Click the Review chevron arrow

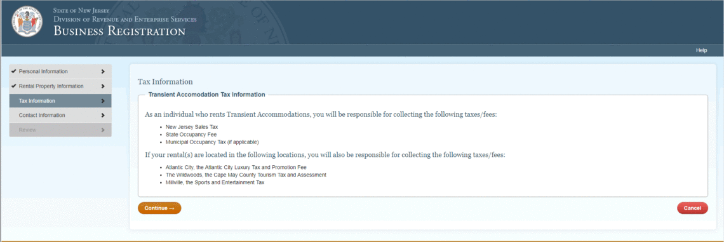[x=102, y=130]
